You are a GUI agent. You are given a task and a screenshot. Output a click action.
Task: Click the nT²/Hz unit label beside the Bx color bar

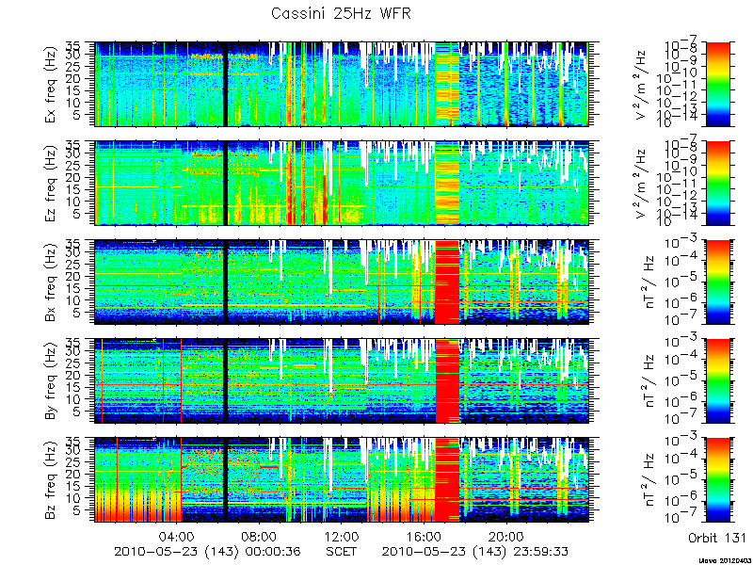tap(649, 282)
